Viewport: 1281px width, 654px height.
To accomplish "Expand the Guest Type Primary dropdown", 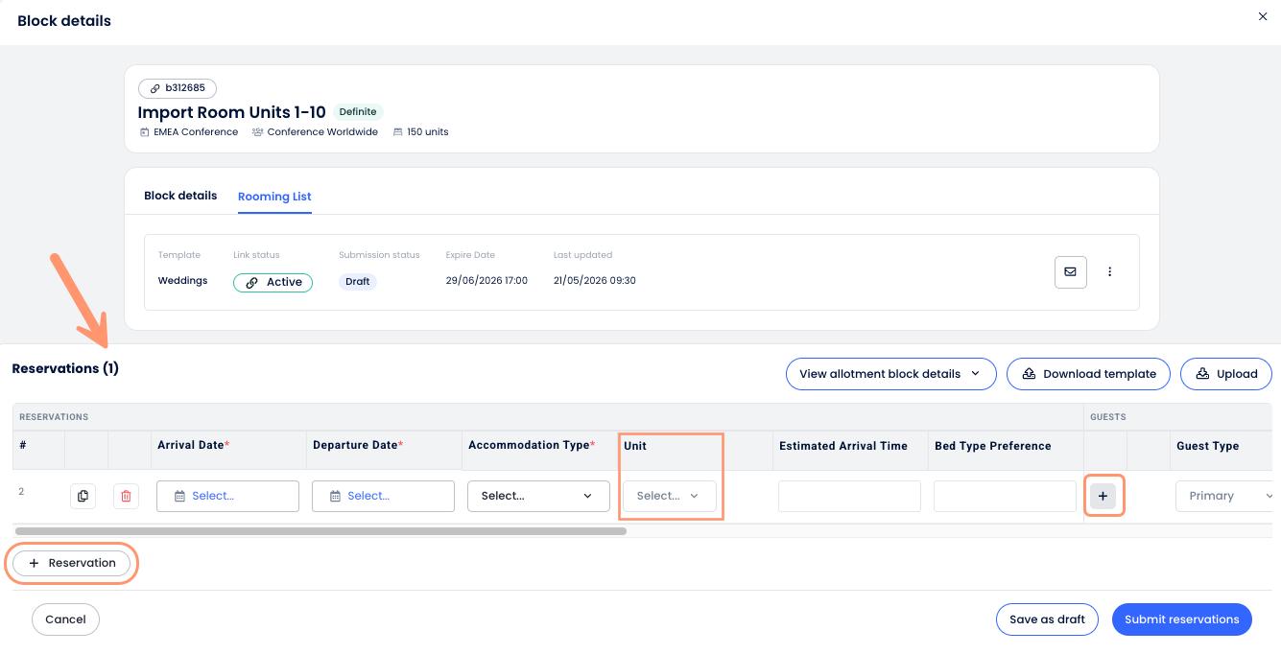I will (x=1226, y=496).
